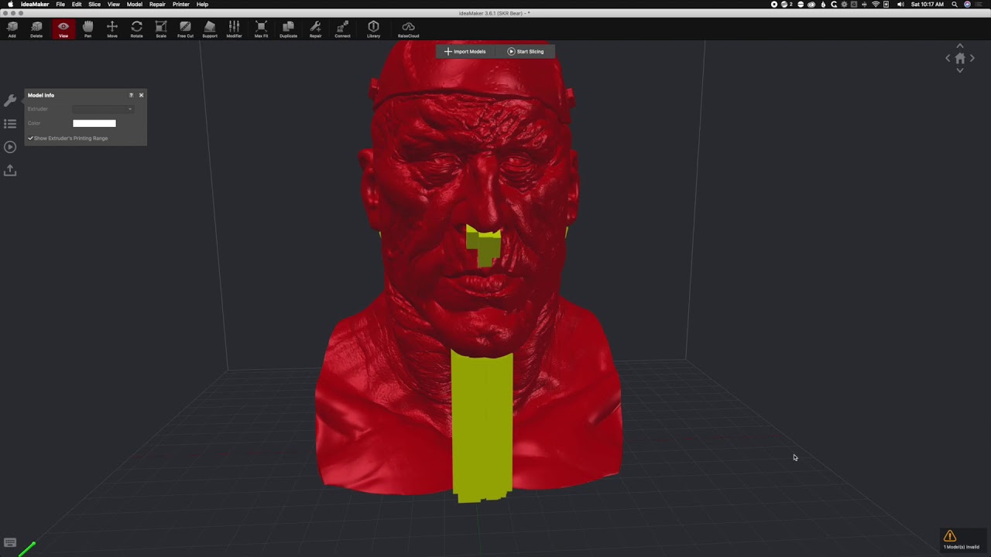Click the yellow support column under chin
The image size is (991, 557).
pos(482,425)
